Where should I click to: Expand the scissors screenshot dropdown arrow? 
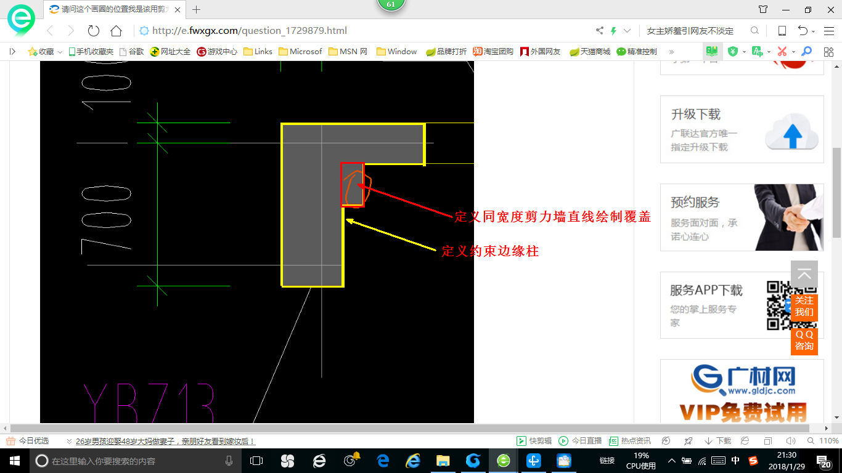tap(793, 52)
